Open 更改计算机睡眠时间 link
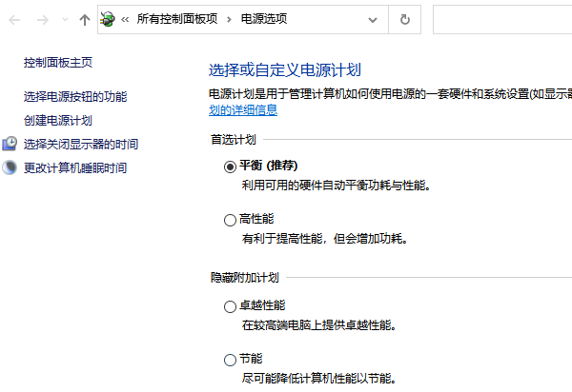The height and width of the screenshot is (392, 572). point(75,167)
